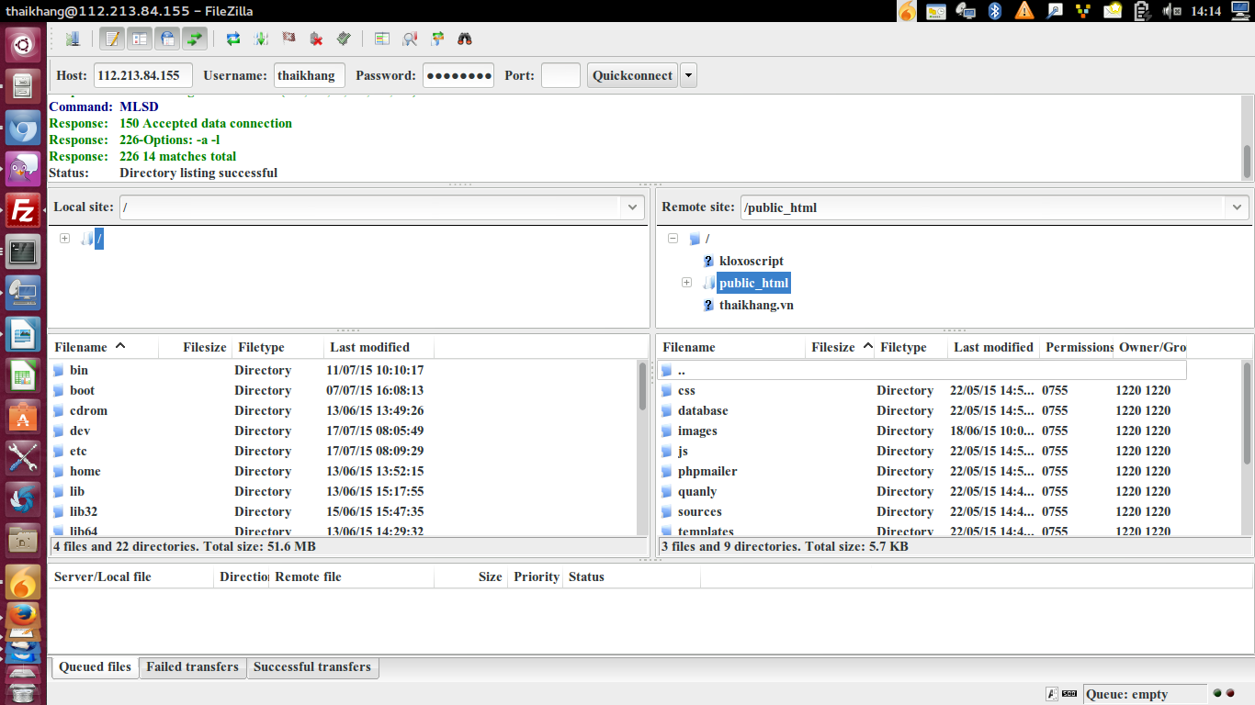
Task: Switch to the Queued files tab
Action: tap(95, 667)
